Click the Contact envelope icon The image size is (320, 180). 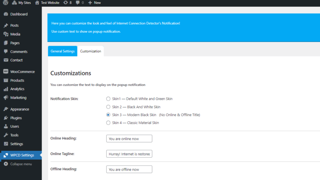click(6, 60)
